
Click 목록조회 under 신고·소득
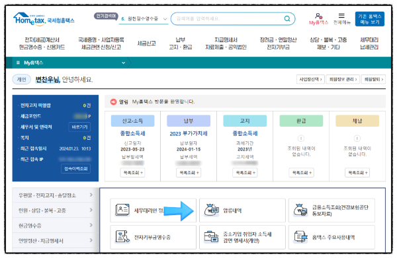133,173
